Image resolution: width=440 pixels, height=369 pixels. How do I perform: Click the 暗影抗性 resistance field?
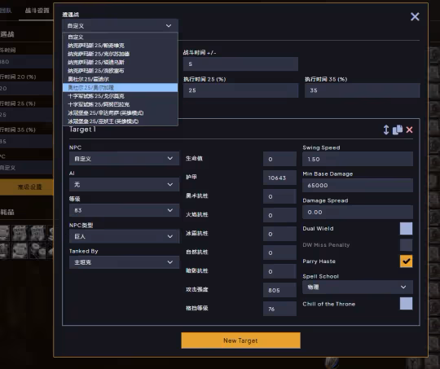tap(279, 271)
